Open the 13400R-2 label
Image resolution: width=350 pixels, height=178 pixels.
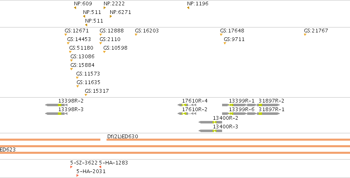point(225,118)
